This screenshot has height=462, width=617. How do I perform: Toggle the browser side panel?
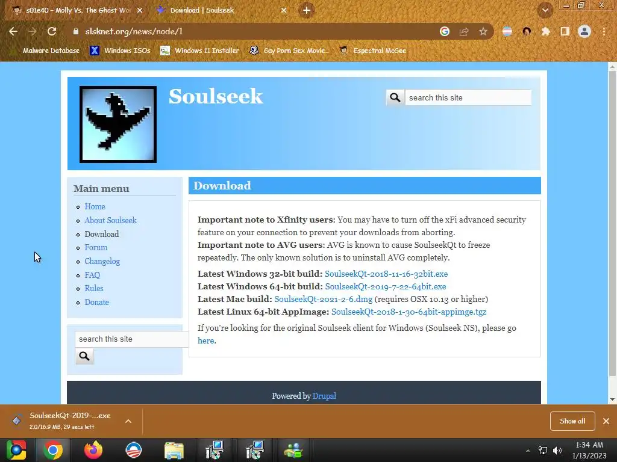[565, 31]
